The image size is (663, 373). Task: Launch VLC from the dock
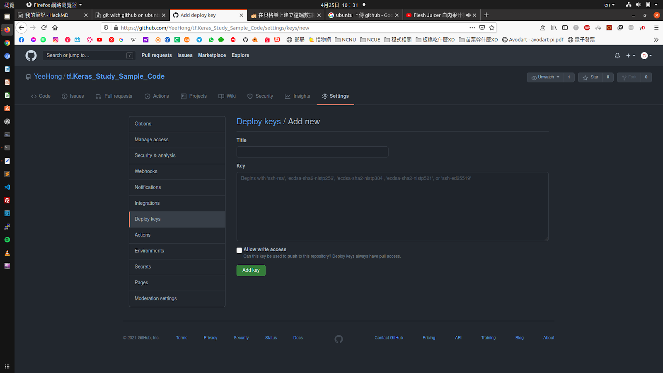coord(7,253)
